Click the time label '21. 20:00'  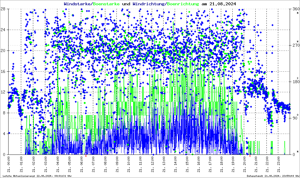(244, 164)
